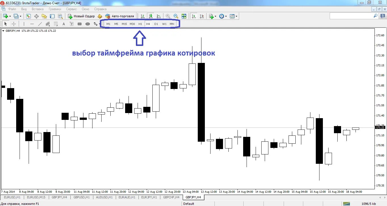Choose the ellipse shape tool
387x206 pixels.
[88, 24]
